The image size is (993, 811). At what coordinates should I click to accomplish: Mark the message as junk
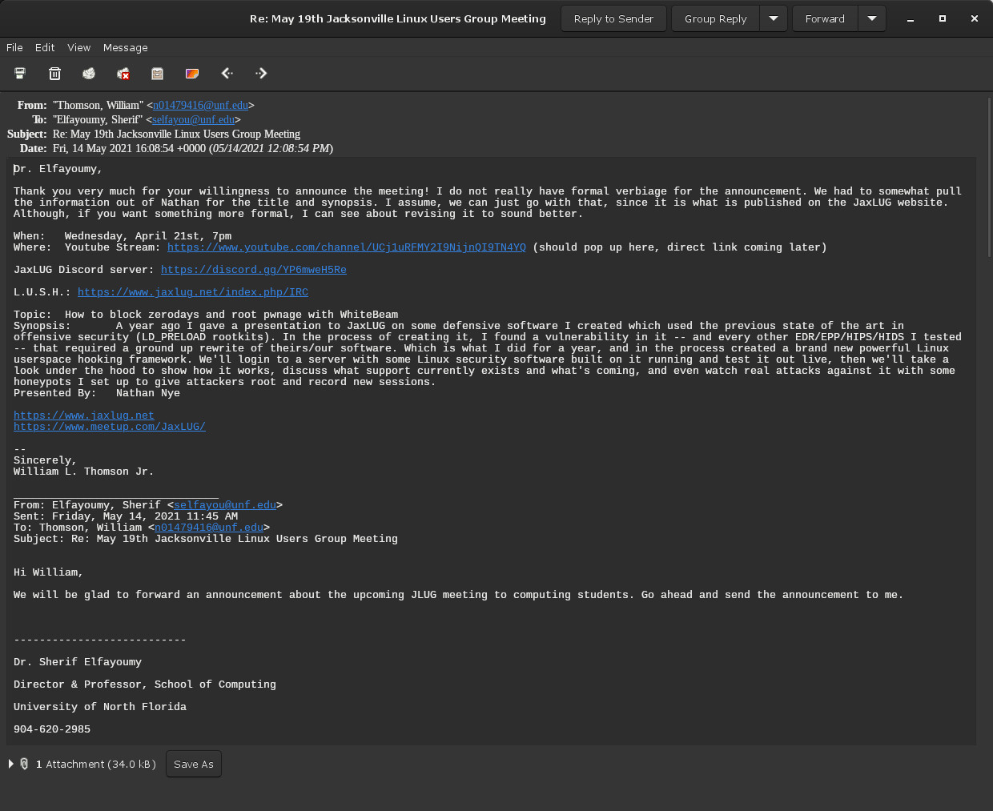pos(89,74)
